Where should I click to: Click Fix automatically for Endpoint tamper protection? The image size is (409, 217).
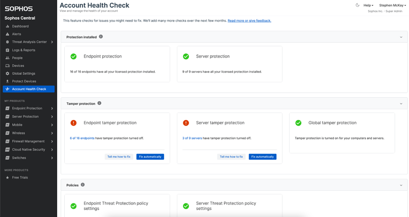point(150,156)
